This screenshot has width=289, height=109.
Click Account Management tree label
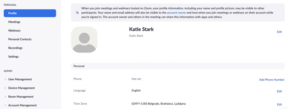coord(23,105)
